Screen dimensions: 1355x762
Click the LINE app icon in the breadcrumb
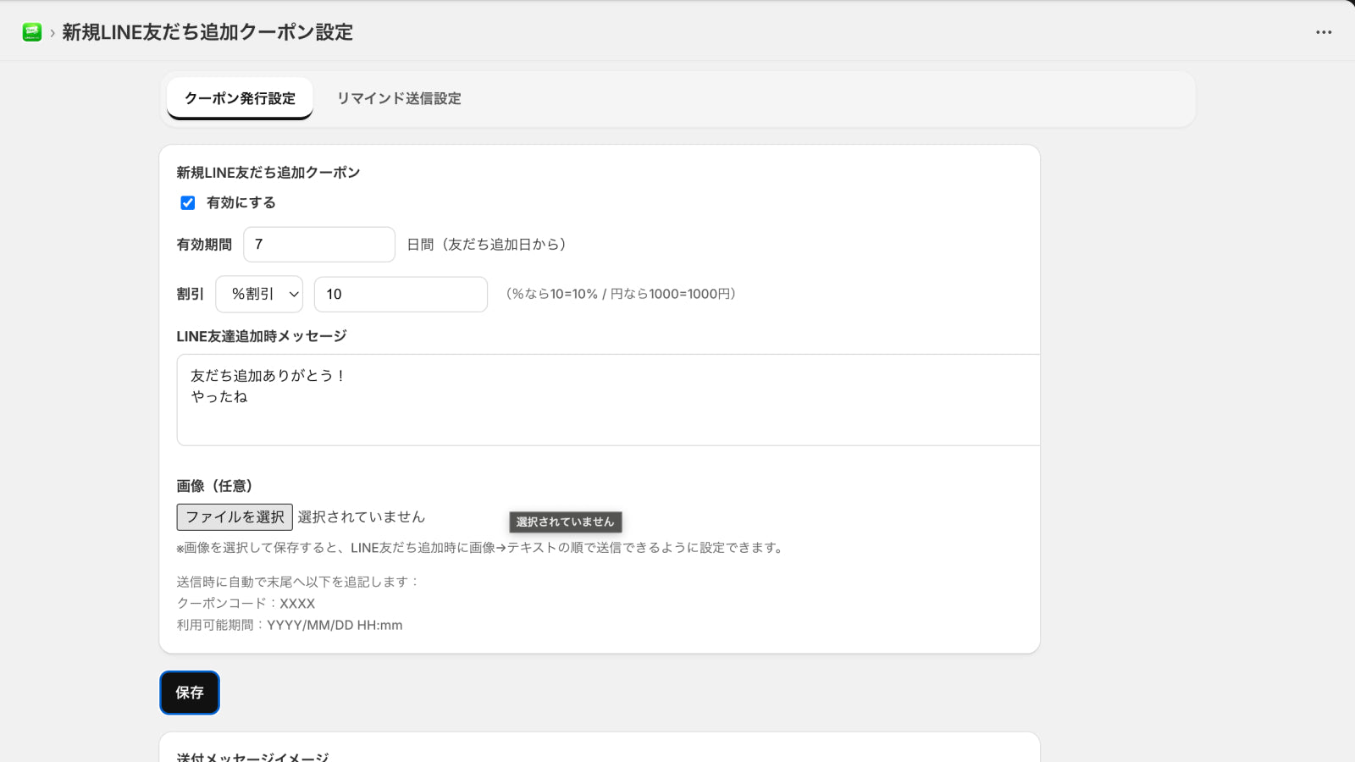point(31,32)
